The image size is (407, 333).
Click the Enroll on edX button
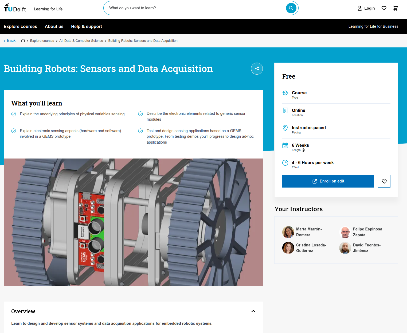point(328,181)
